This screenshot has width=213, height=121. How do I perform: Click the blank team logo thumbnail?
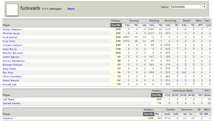pyautogui.click(x=12, y=10)
